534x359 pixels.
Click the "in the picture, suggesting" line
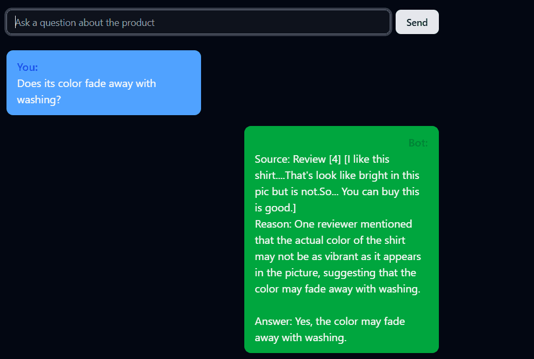335,273
